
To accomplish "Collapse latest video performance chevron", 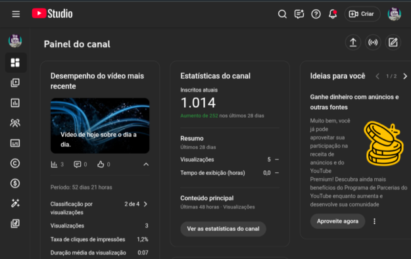I will point(146,164).
